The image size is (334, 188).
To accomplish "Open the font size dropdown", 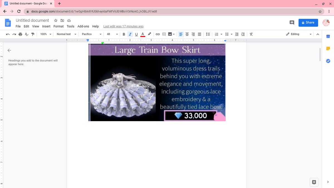I will 112,34.
